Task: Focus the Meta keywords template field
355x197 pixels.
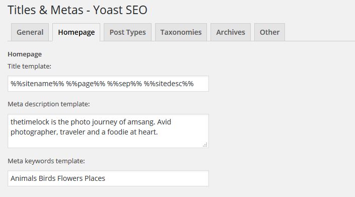Action: [x=108, y=178]
